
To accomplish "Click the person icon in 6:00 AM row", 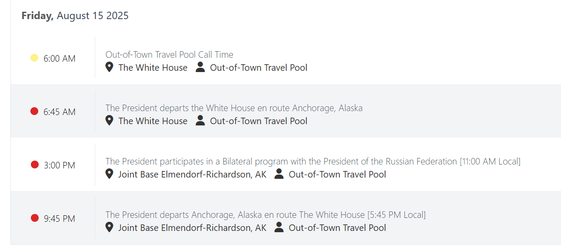I will (x=200, y=67).
